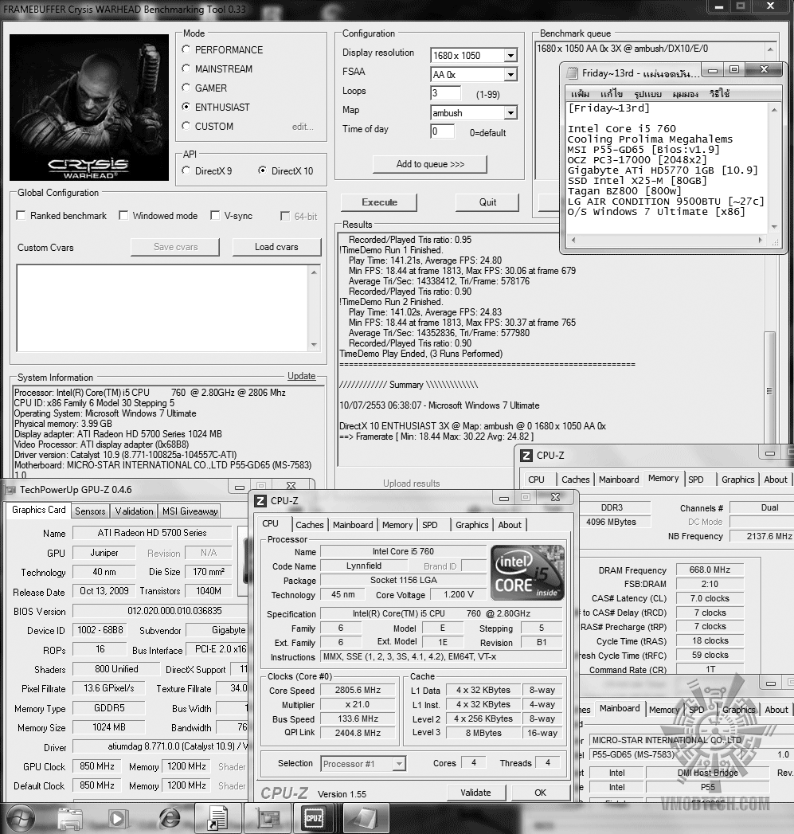This screenshot has width=794, height=834.
Task: Click the Intel Core i5 logo badge
Action: (x=527, y=572)
